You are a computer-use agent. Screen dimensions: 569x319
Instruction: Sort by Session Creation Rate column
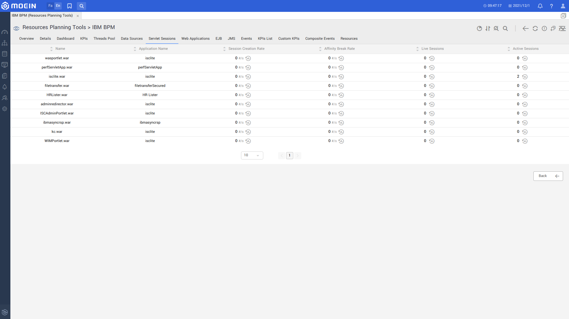(x=244, y=49)
